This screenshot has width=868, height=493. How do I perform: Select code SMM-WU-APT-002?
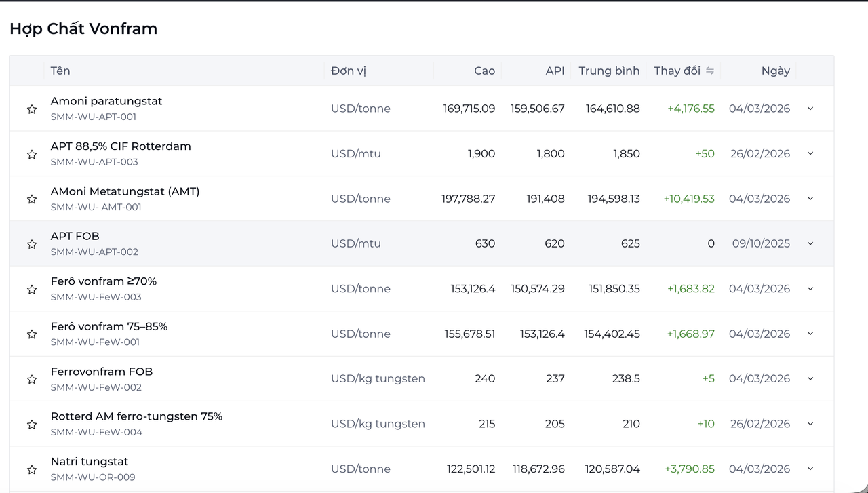pyautogui.click(x=94, y=252)
